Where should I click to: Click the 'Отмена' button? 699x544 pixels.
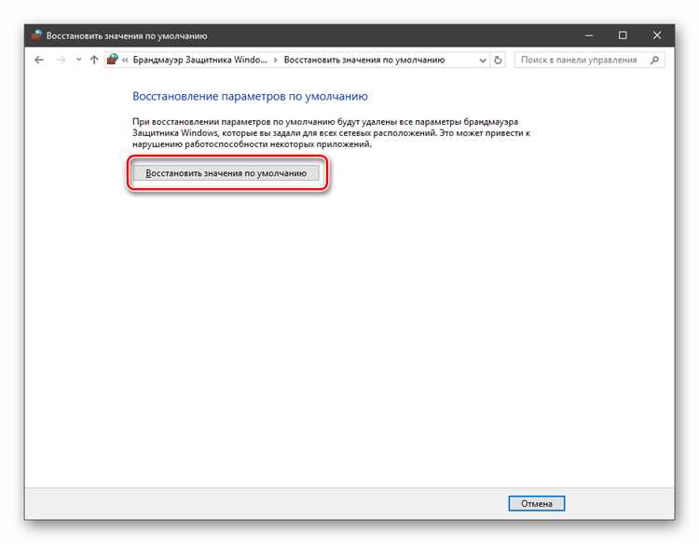(x=536, y=503)
